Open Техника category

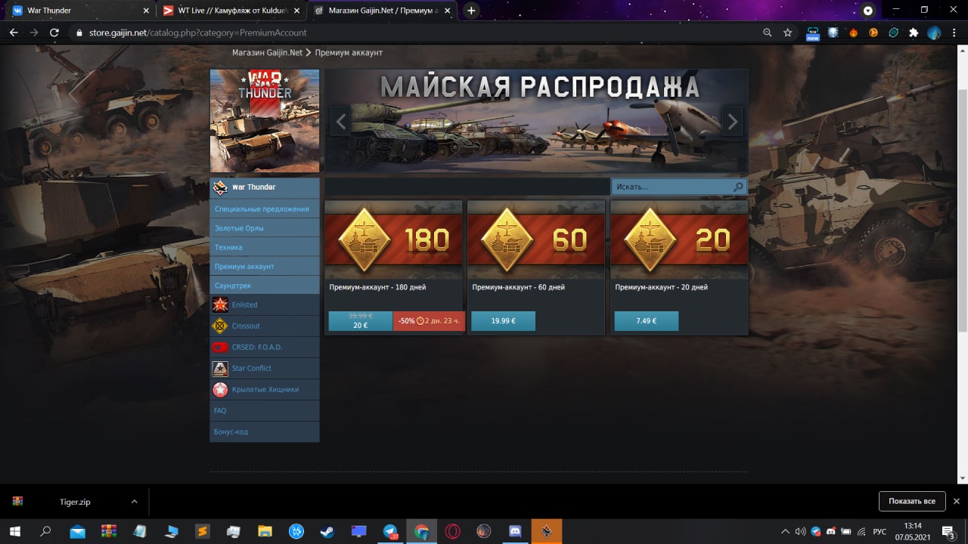(x=265, y=247)
